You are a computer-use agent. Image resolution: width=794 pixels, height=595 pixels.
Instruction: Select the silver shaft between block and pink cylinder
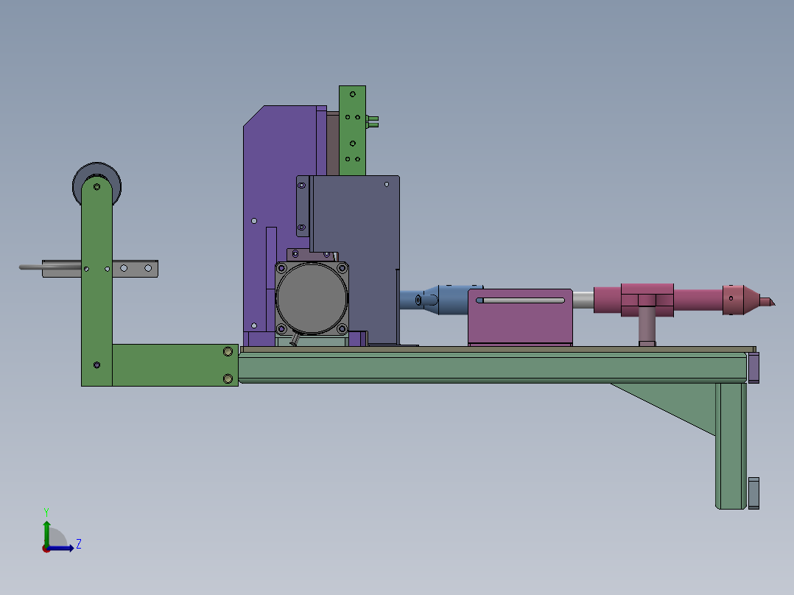[583, 300]
